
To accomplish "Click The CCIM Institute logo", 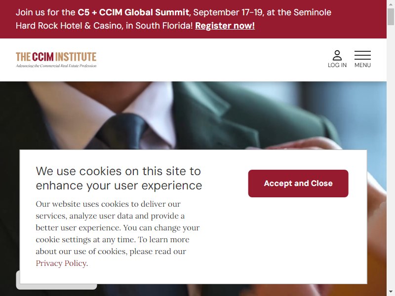I will coord(56,60).
